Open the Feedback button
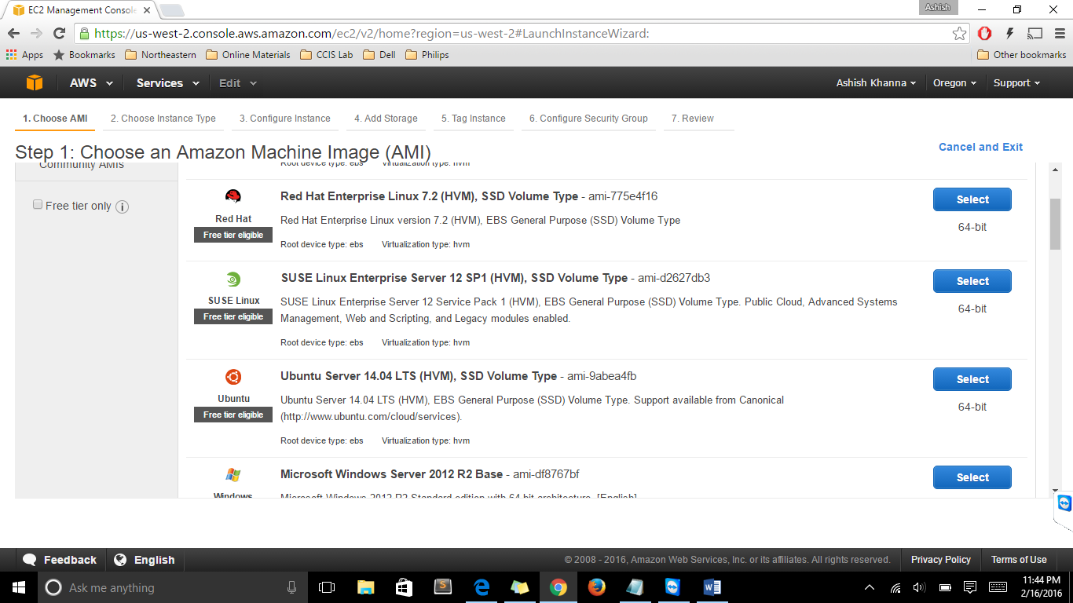This screenshot has height=603, width=1073. click(60, 560)
